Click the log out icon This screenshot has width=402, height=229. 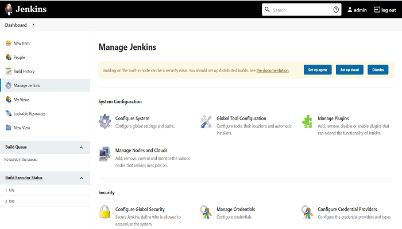pyautogui.click(x=377, y=10)
